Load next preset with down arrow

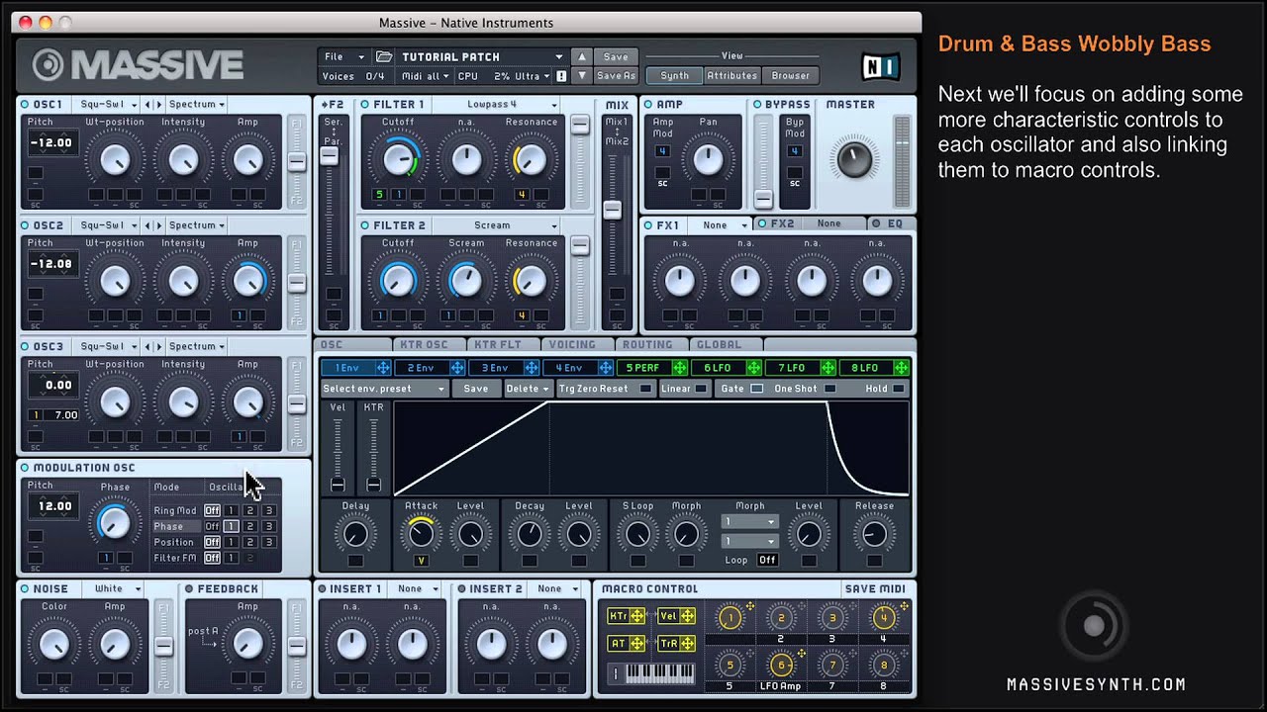pyautogui.click(x=582, y=75)
